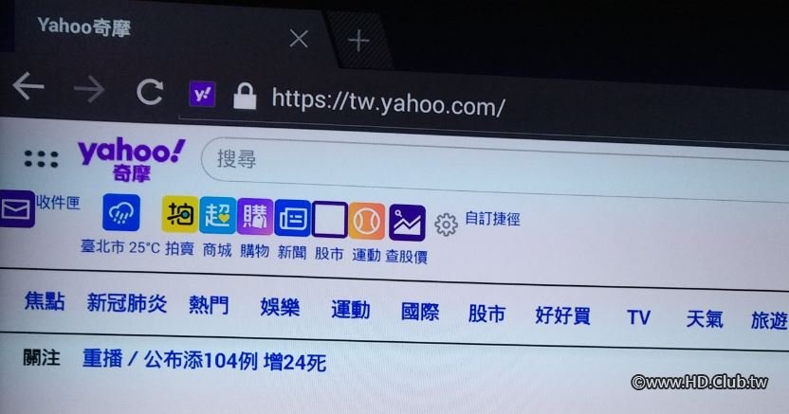Open the 娛樂 entertainment tab

pyautogui.click(x=280, y=307)
